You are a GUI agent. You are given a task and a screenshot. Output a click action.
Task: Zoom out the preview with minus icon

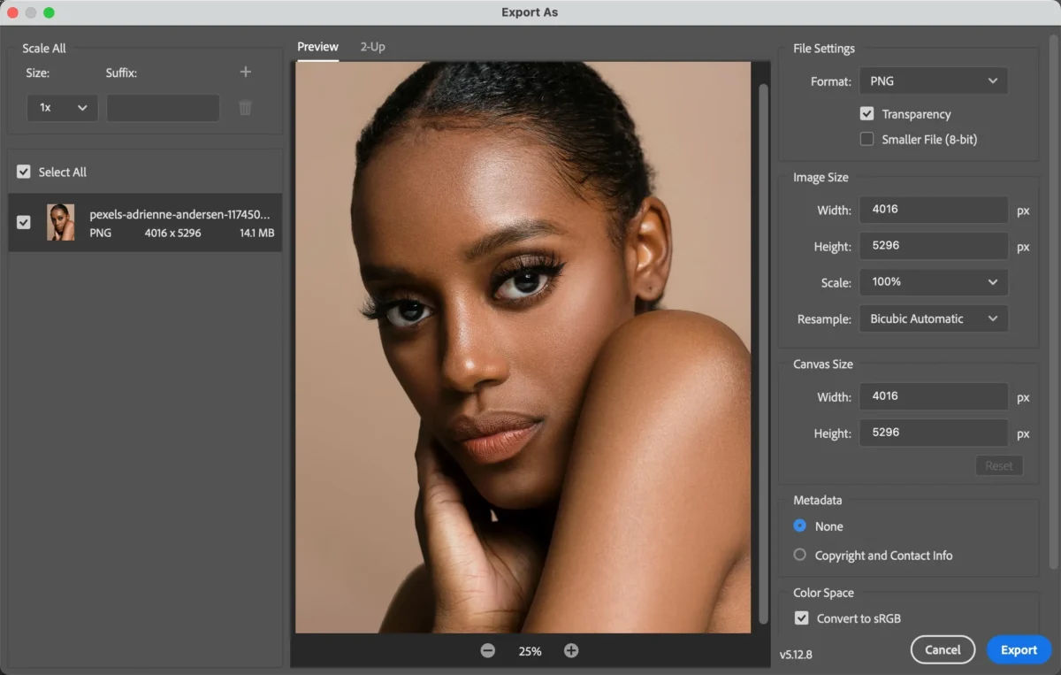pyautogui.click(x=487, y=649)
